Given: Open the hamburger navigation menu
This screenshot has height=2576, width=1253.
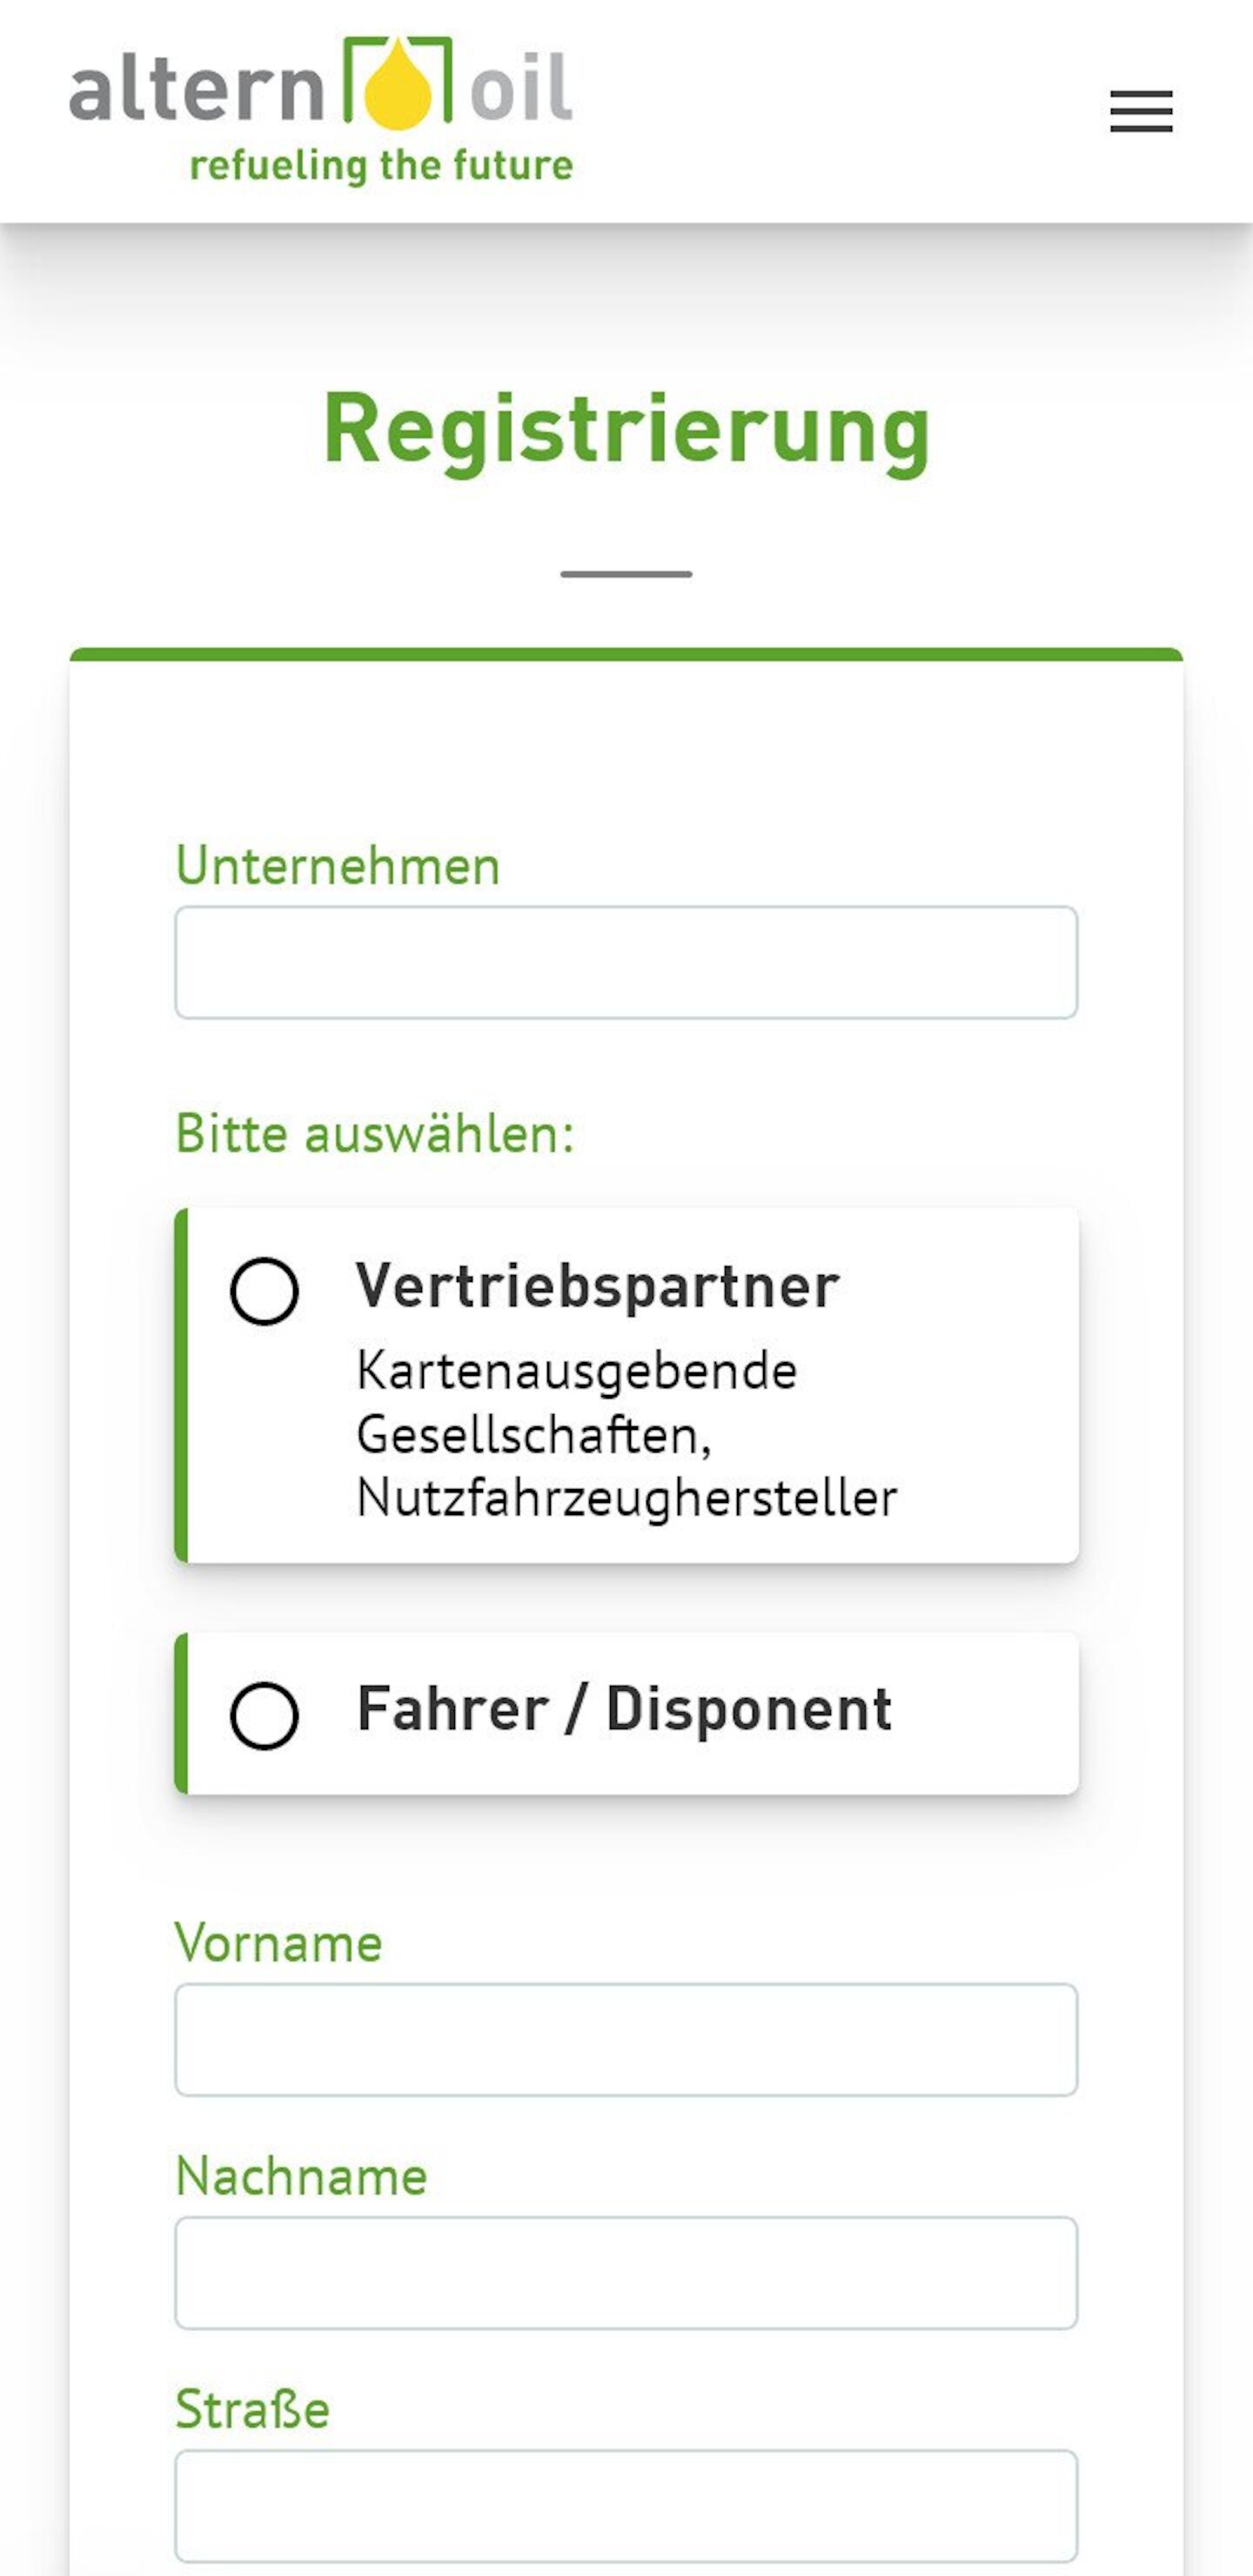Looking at the screenshot, I should (1140, 113).
